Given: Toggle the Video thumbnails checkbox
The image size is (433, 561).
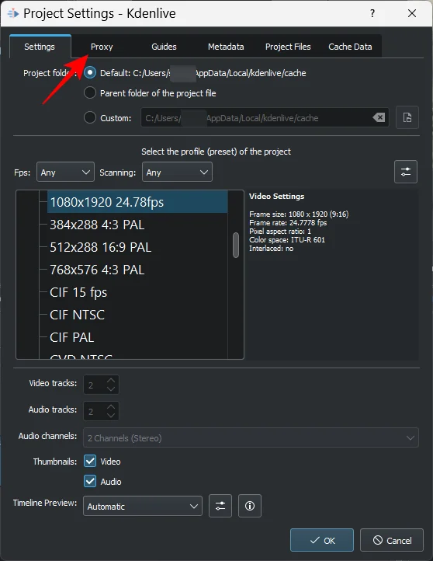Looking at the screenshot, I should [90, 461].
